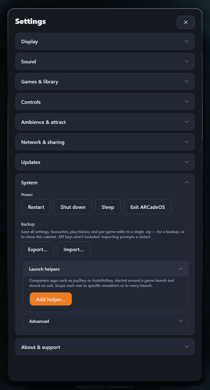Screen dimensions: 210x390
Task: Collapse the Launch helpers chevron
Action: click(181, 269)
